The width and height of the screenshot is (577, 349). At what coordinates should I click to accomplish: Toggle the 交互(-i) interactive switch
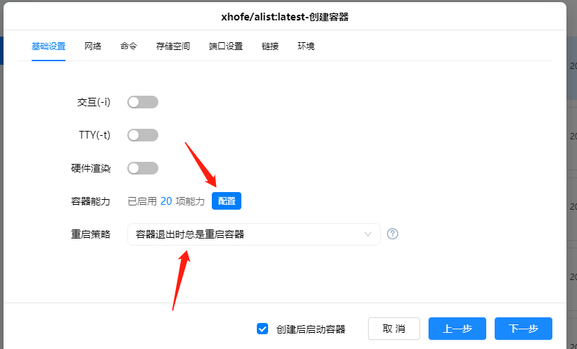143,102
